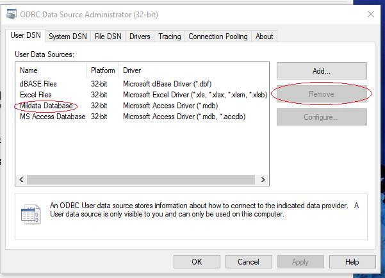Switch to the User DSN tab
This screenshot has height=278, width=385.
coord(26,35)
